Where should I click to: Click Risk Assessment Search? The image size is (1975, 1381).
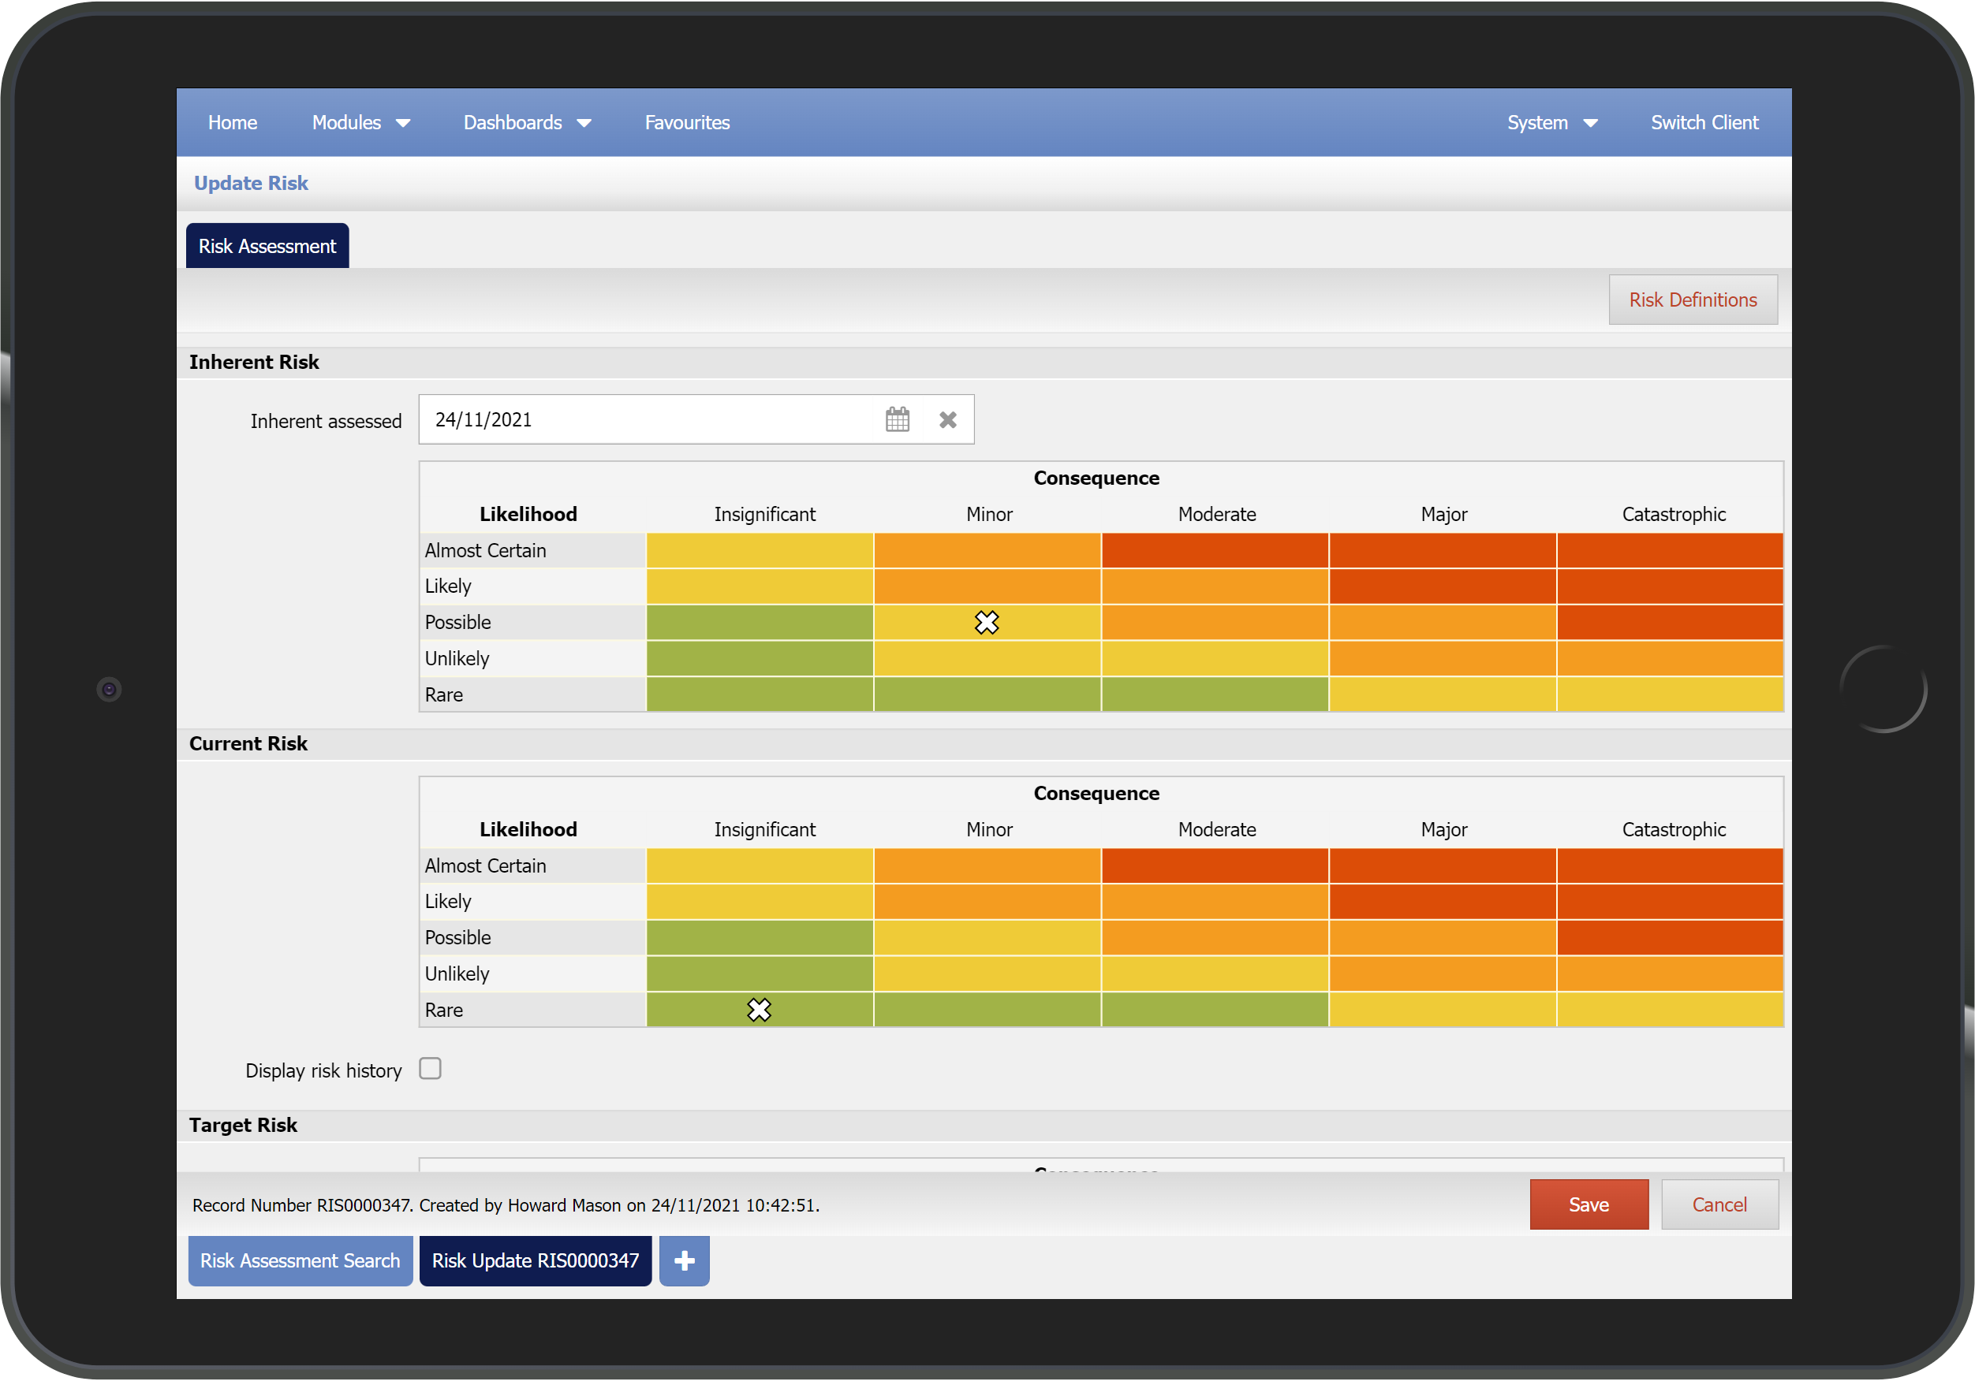300,1260
